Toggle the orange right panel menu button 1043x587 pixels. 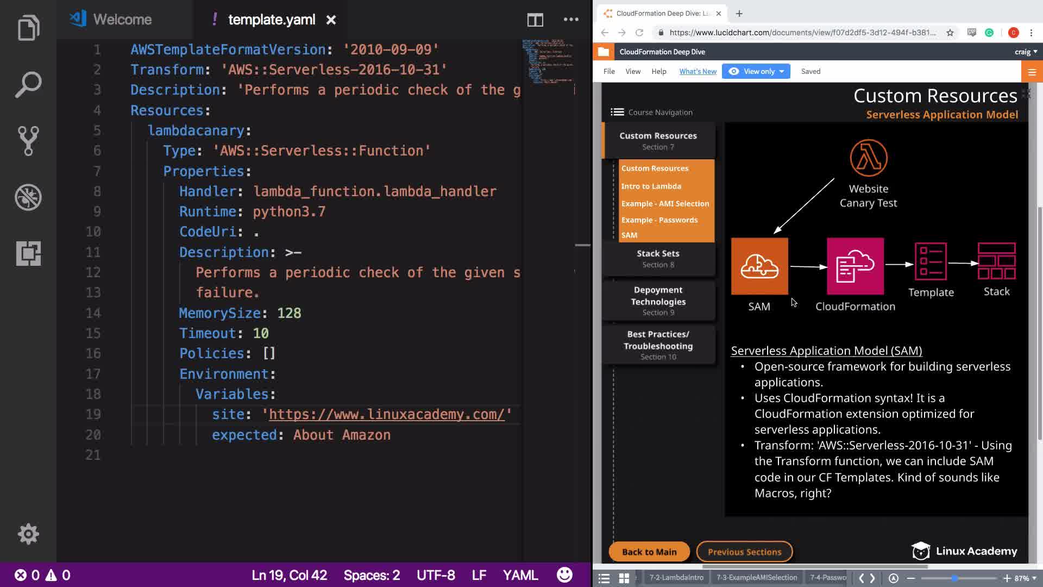pyautogui.click(x=1032, y=72)
